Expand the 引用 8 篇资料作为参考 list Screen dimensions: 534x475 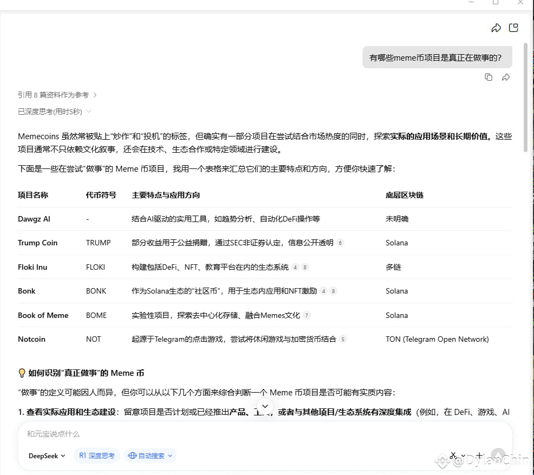pos(57,95)
